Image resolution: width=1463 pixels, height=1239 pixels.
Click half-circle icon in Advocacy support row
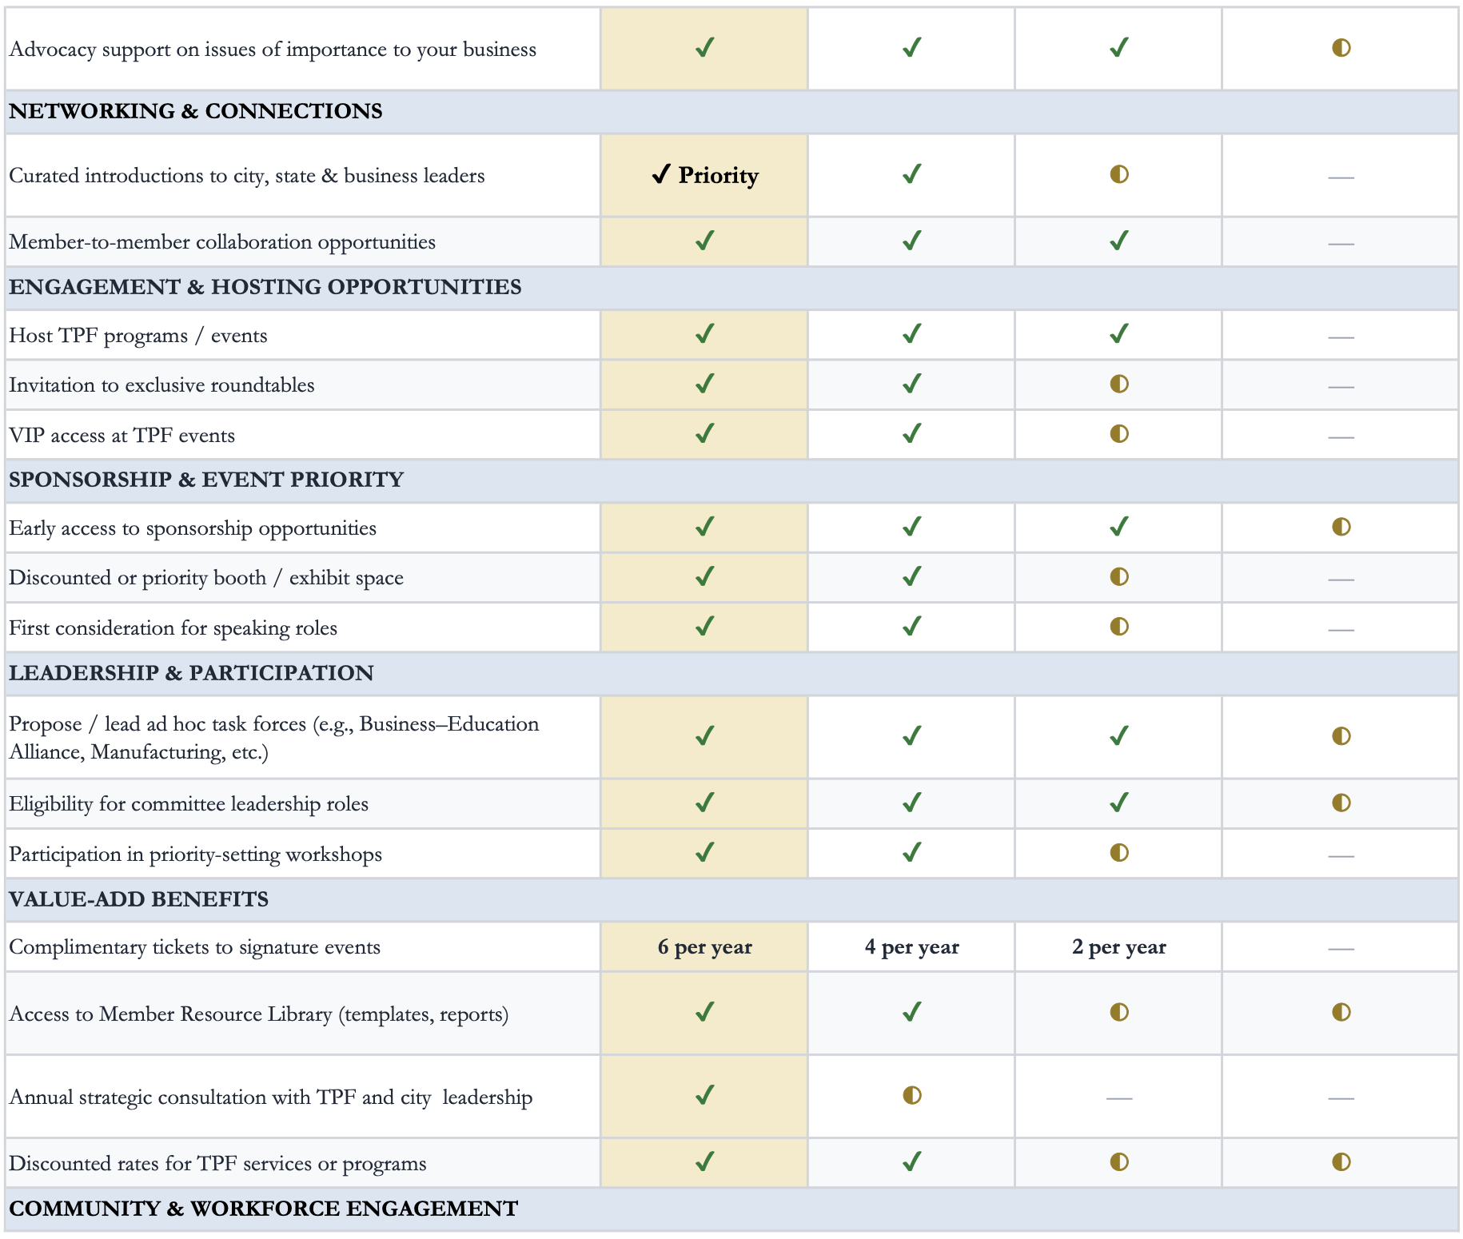tap(1341, 48)
